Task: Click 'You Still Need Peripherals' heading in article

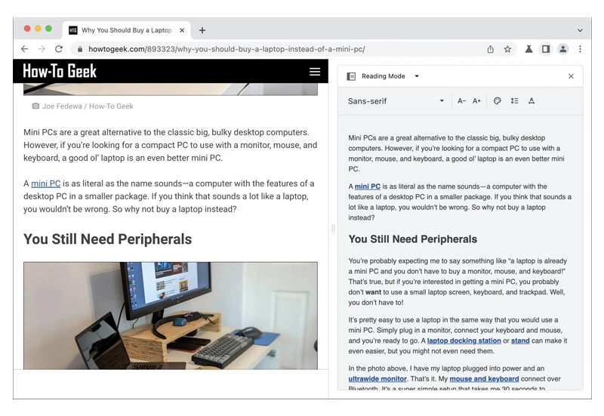Action: pos(107,239)
